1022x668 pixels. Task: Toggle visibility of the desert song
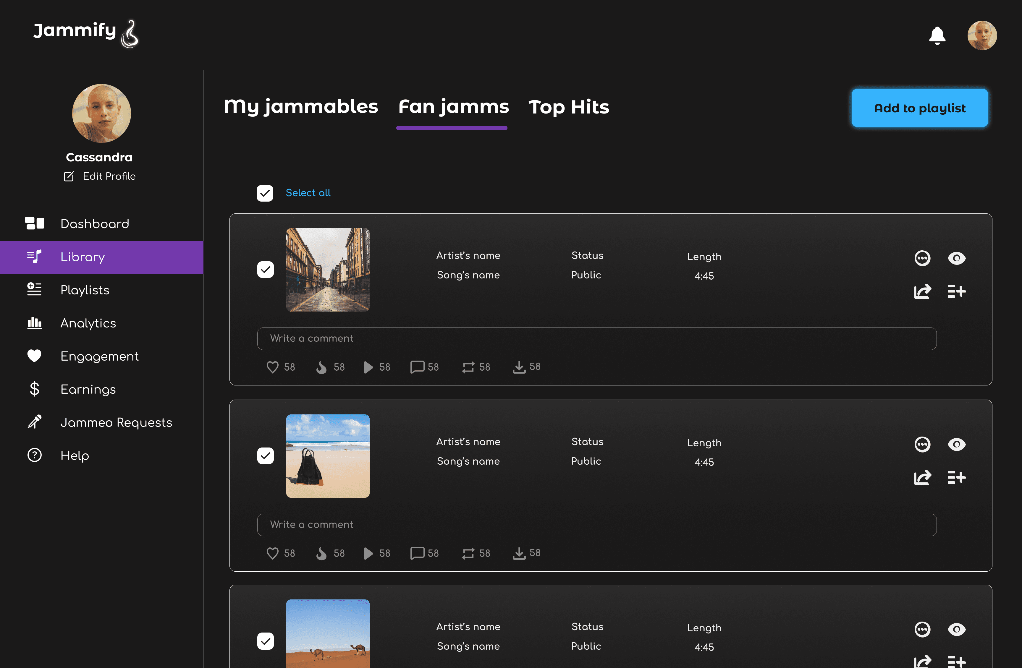point(957,629)
